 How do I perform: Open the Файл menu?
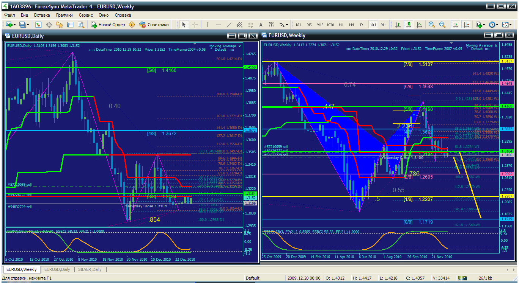coord(9,15)
